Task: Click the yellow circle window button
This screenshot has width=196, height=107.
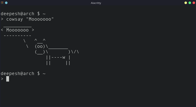Action: tap(186, 3)
